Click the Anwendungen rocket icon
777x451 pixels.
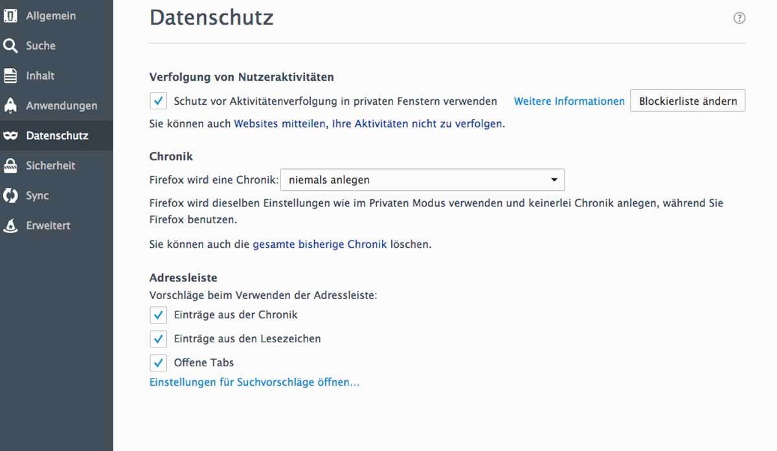[10, 105]
